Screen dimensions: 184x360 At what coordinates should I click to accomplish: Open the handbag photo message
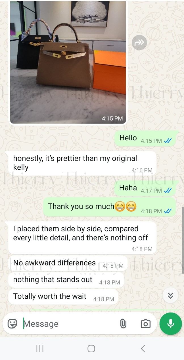point(68,63)
